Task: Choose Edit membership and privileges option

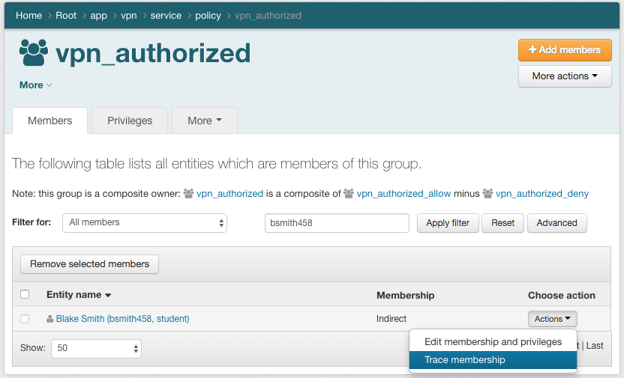Action: click(x=493, y=342)
